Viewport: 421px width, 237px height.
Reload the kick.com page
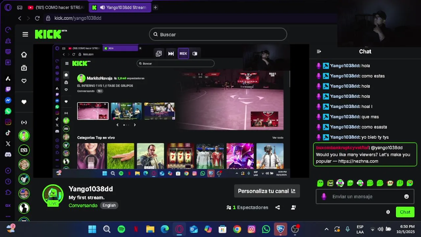pyautogui.click(x=37, y=18)
